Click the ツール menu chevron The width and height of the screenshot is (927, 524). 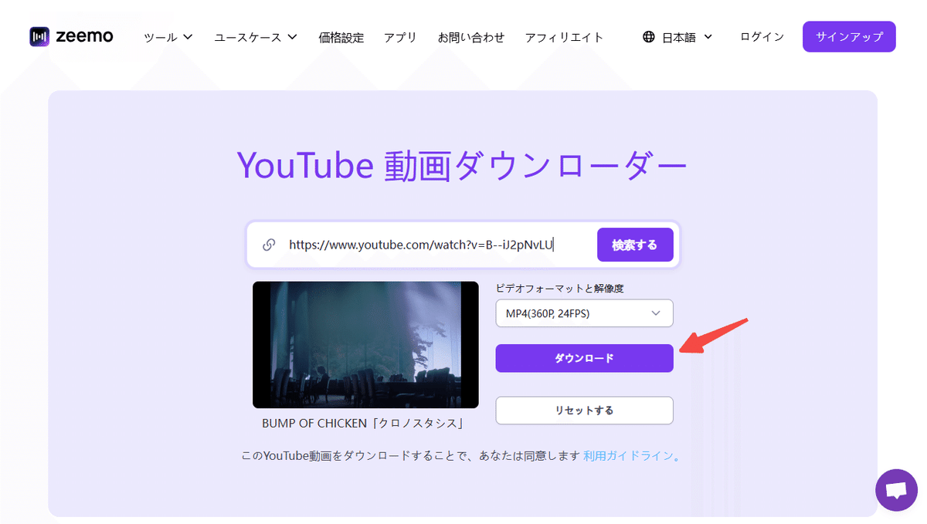[x=186, y=36]
